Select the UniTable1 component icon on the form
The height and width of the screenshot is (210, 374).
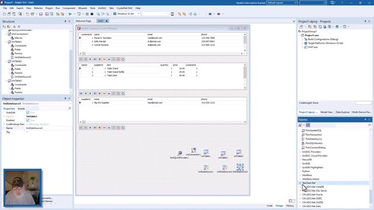tap(206, 152)
